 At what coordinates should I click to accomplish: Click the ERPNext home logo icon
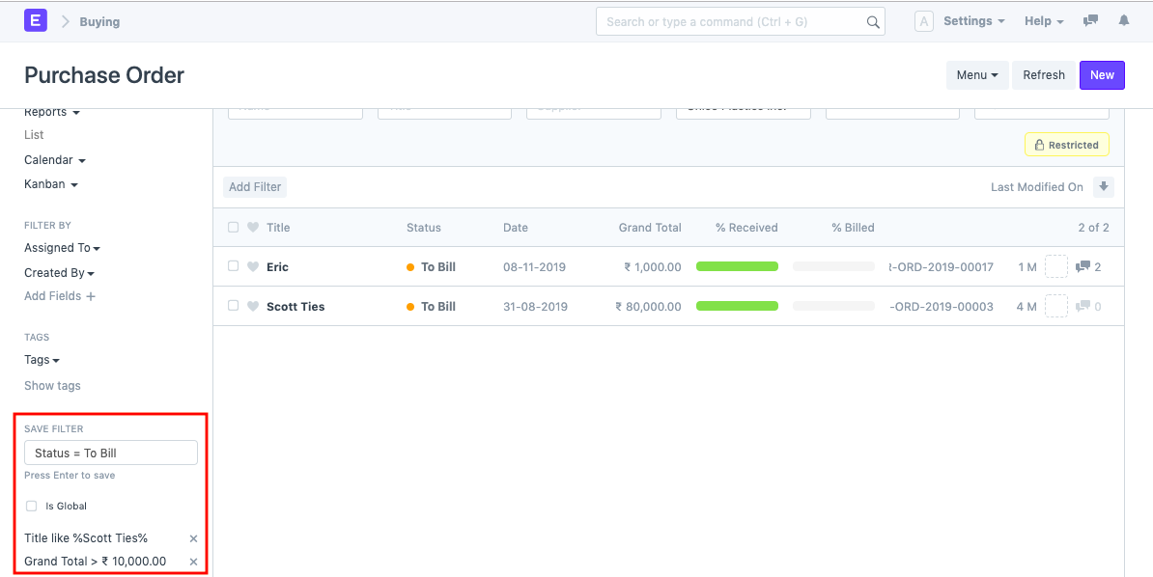click(x=35, y=20)
